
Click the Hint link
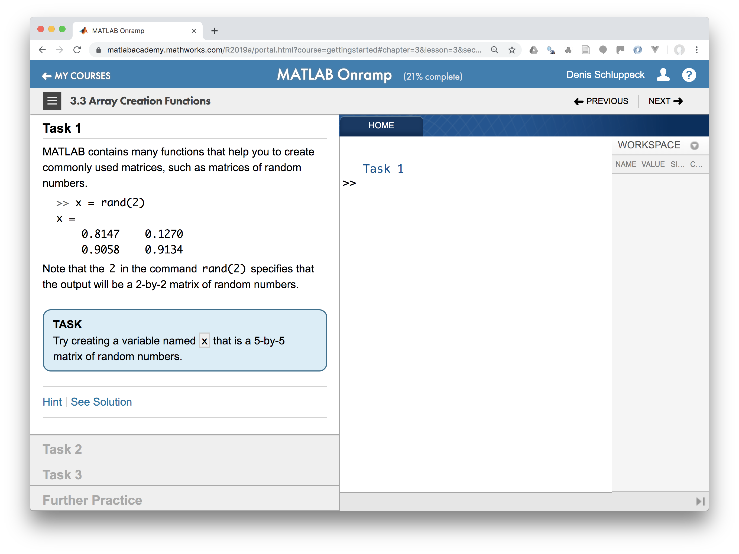point(53,402)
